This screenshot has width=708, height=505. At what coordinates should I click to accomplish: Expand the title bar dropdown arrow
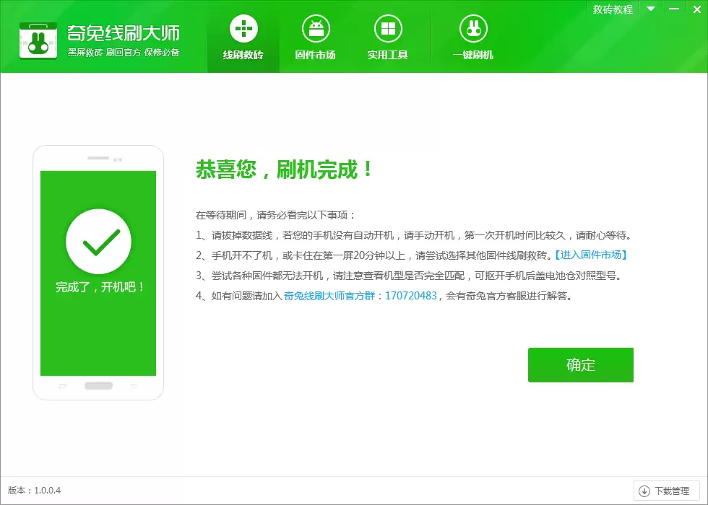click(x=650, y=9)
